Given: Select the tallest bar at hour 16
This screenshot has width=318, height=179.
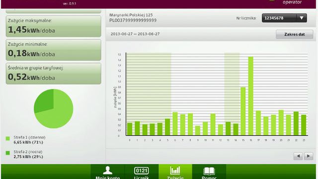Looking at the screenshot, I should tap(250, 96).
